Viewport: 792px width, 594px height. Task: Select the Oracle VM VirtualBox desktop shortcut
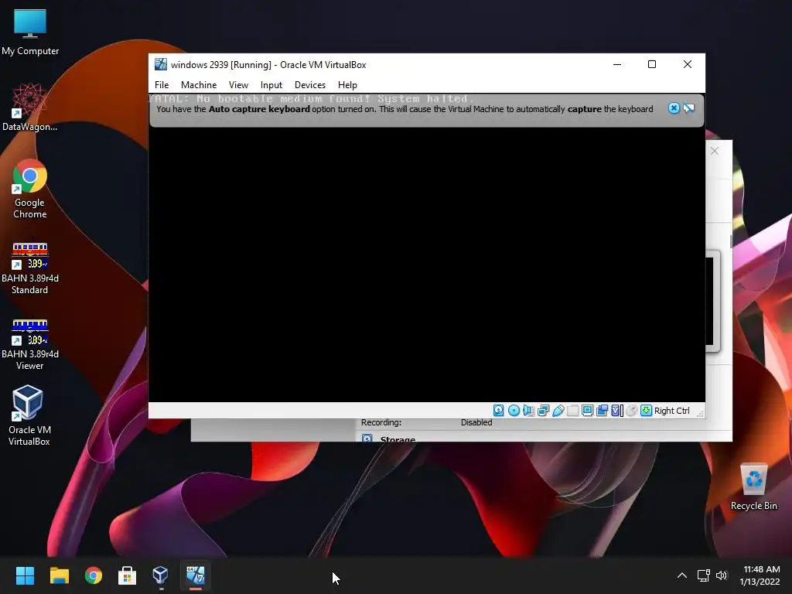29,415
